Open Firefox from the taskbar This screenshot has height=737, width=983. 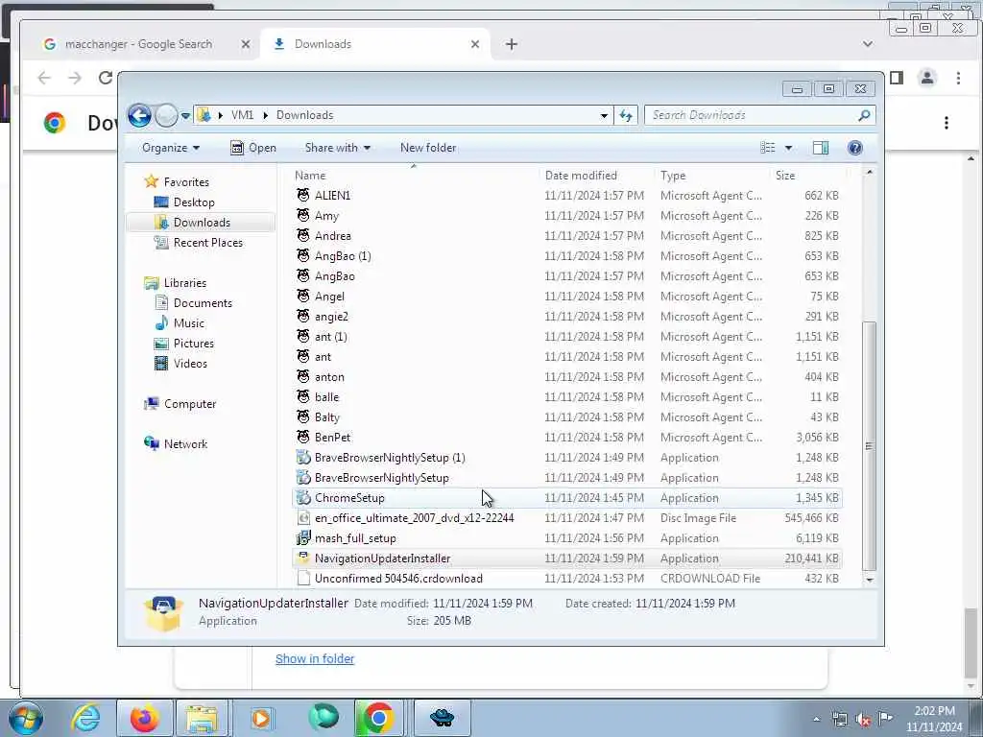[x=144, y=718]
